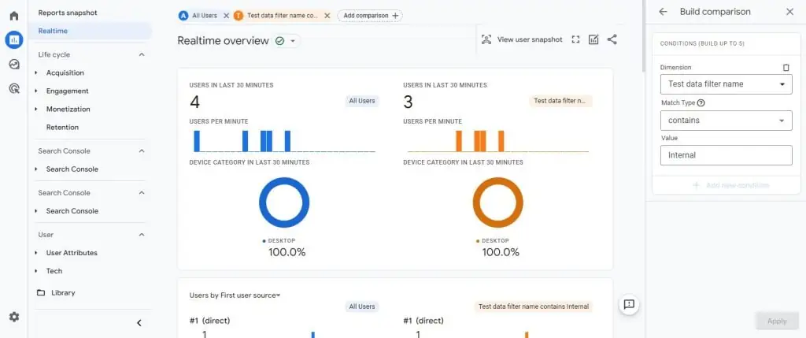Open the Home icon in left rail
This screenshot has width=806, height=338.
pyautogui.click(x=14, y=16)
